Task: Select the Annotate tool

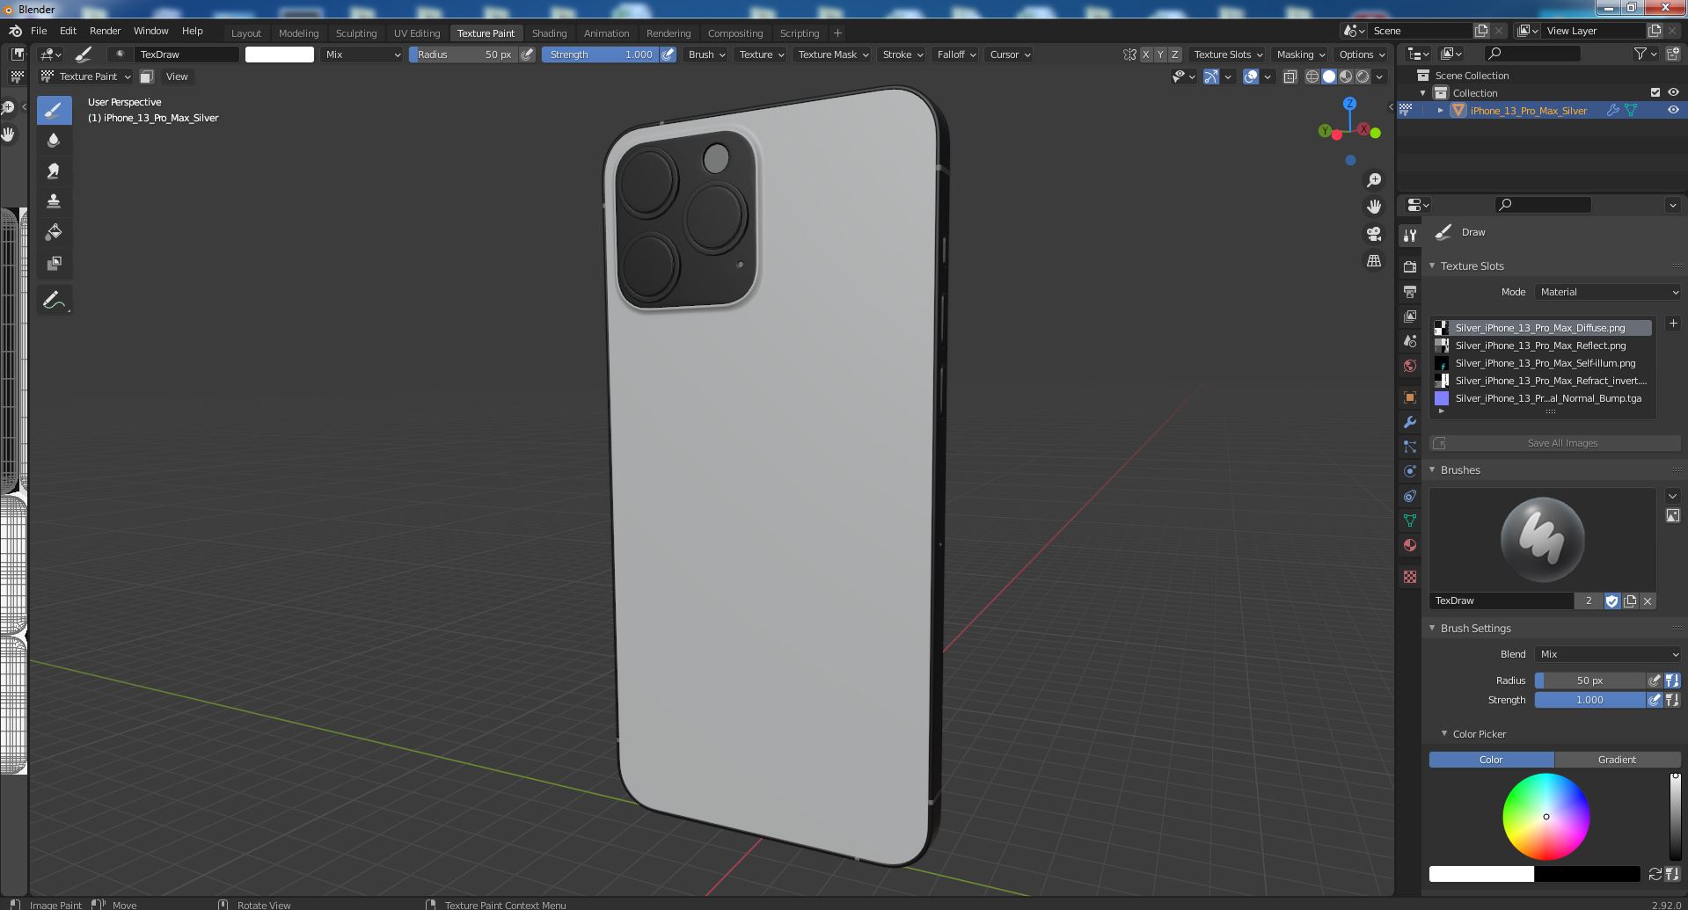Action: [54, 300]
